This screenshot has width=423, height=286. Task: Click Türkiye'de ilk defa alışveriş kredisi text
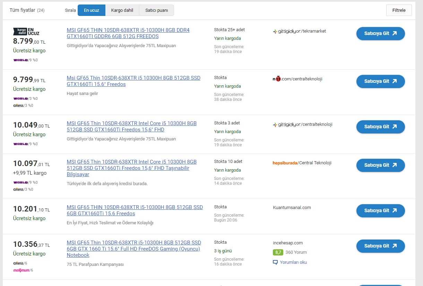point(107,184)
